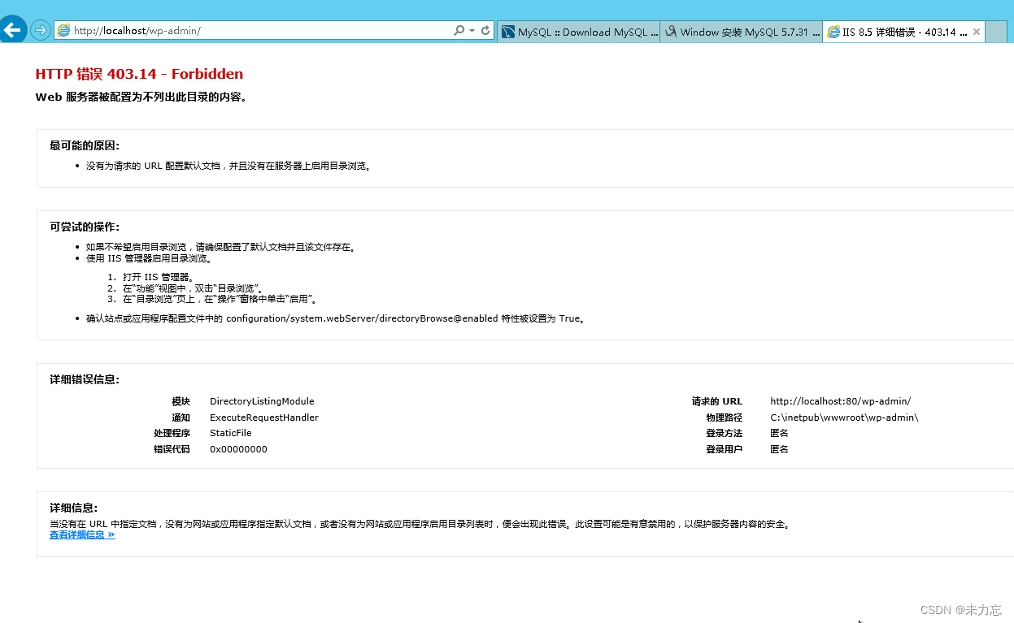Go forward with the browser forward arrow
Screen dimensions: 1014x623
click(x=41, y=31)
